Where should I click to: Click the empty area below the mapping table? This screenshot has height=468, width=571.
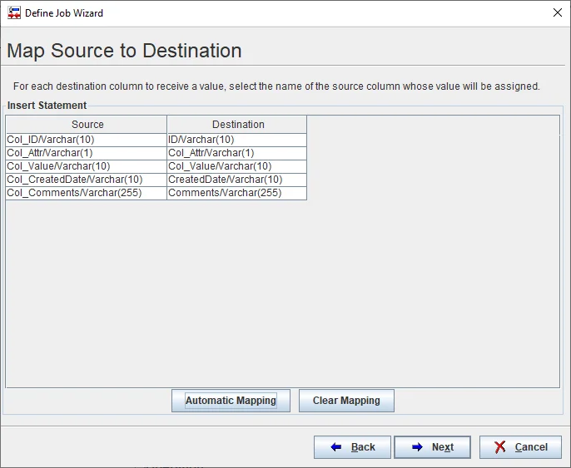(x=283, y=291)
